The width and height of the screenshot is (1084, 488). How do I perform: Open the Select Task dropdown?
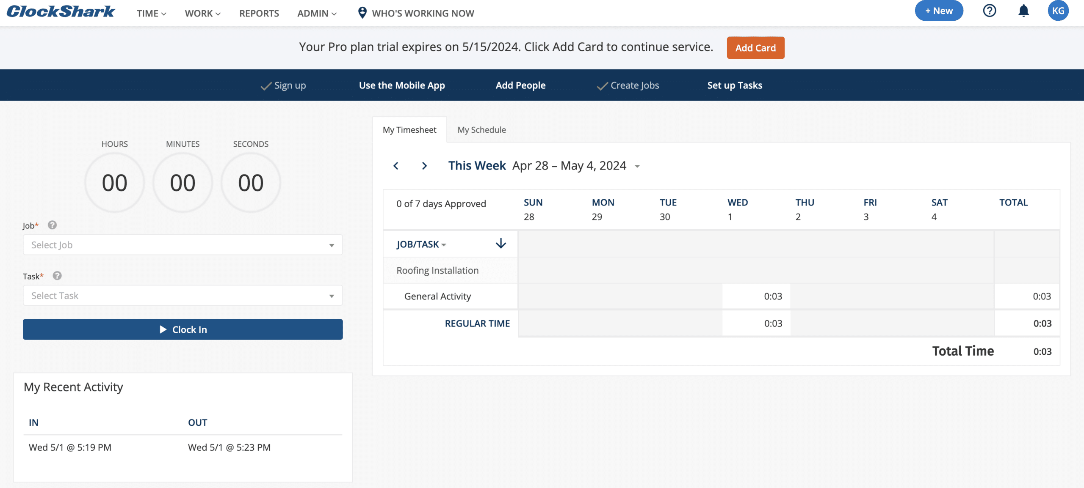pyautogui.click(x=183, y=296)
